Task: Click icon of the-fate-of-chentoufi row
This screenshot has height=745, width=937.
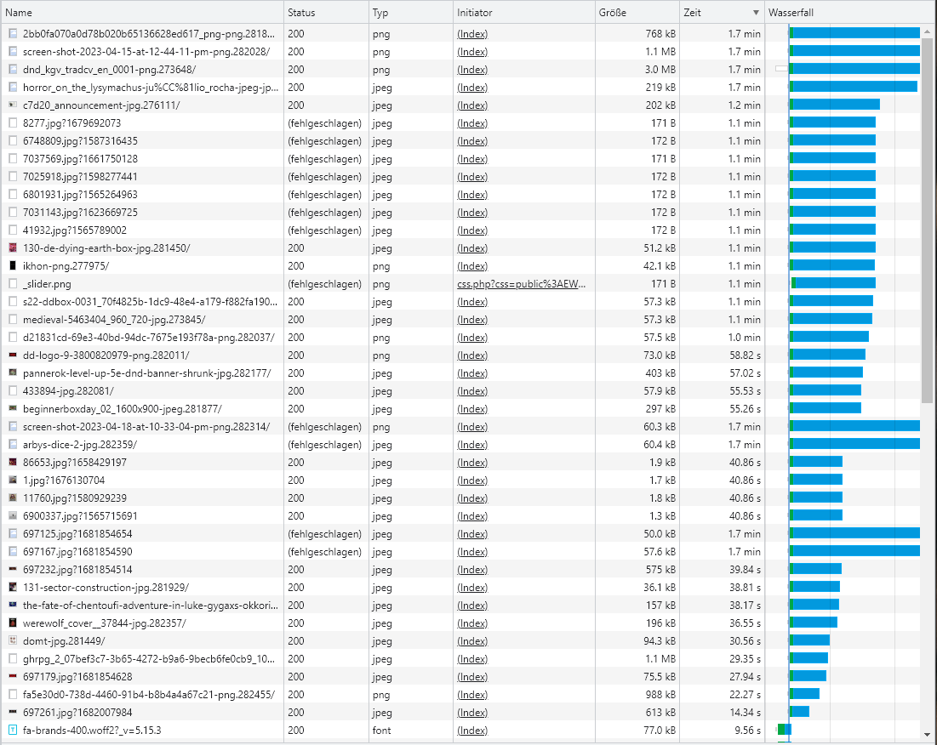Action: point(13,606)
